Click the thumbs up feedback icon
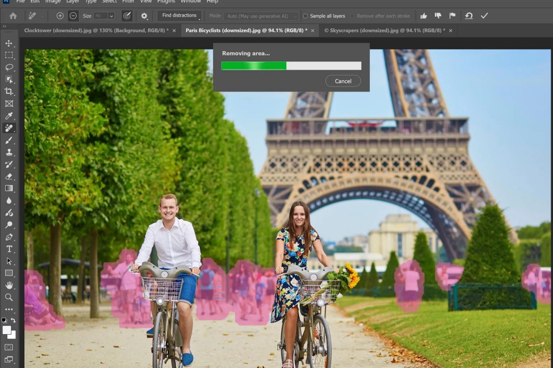 423,16
